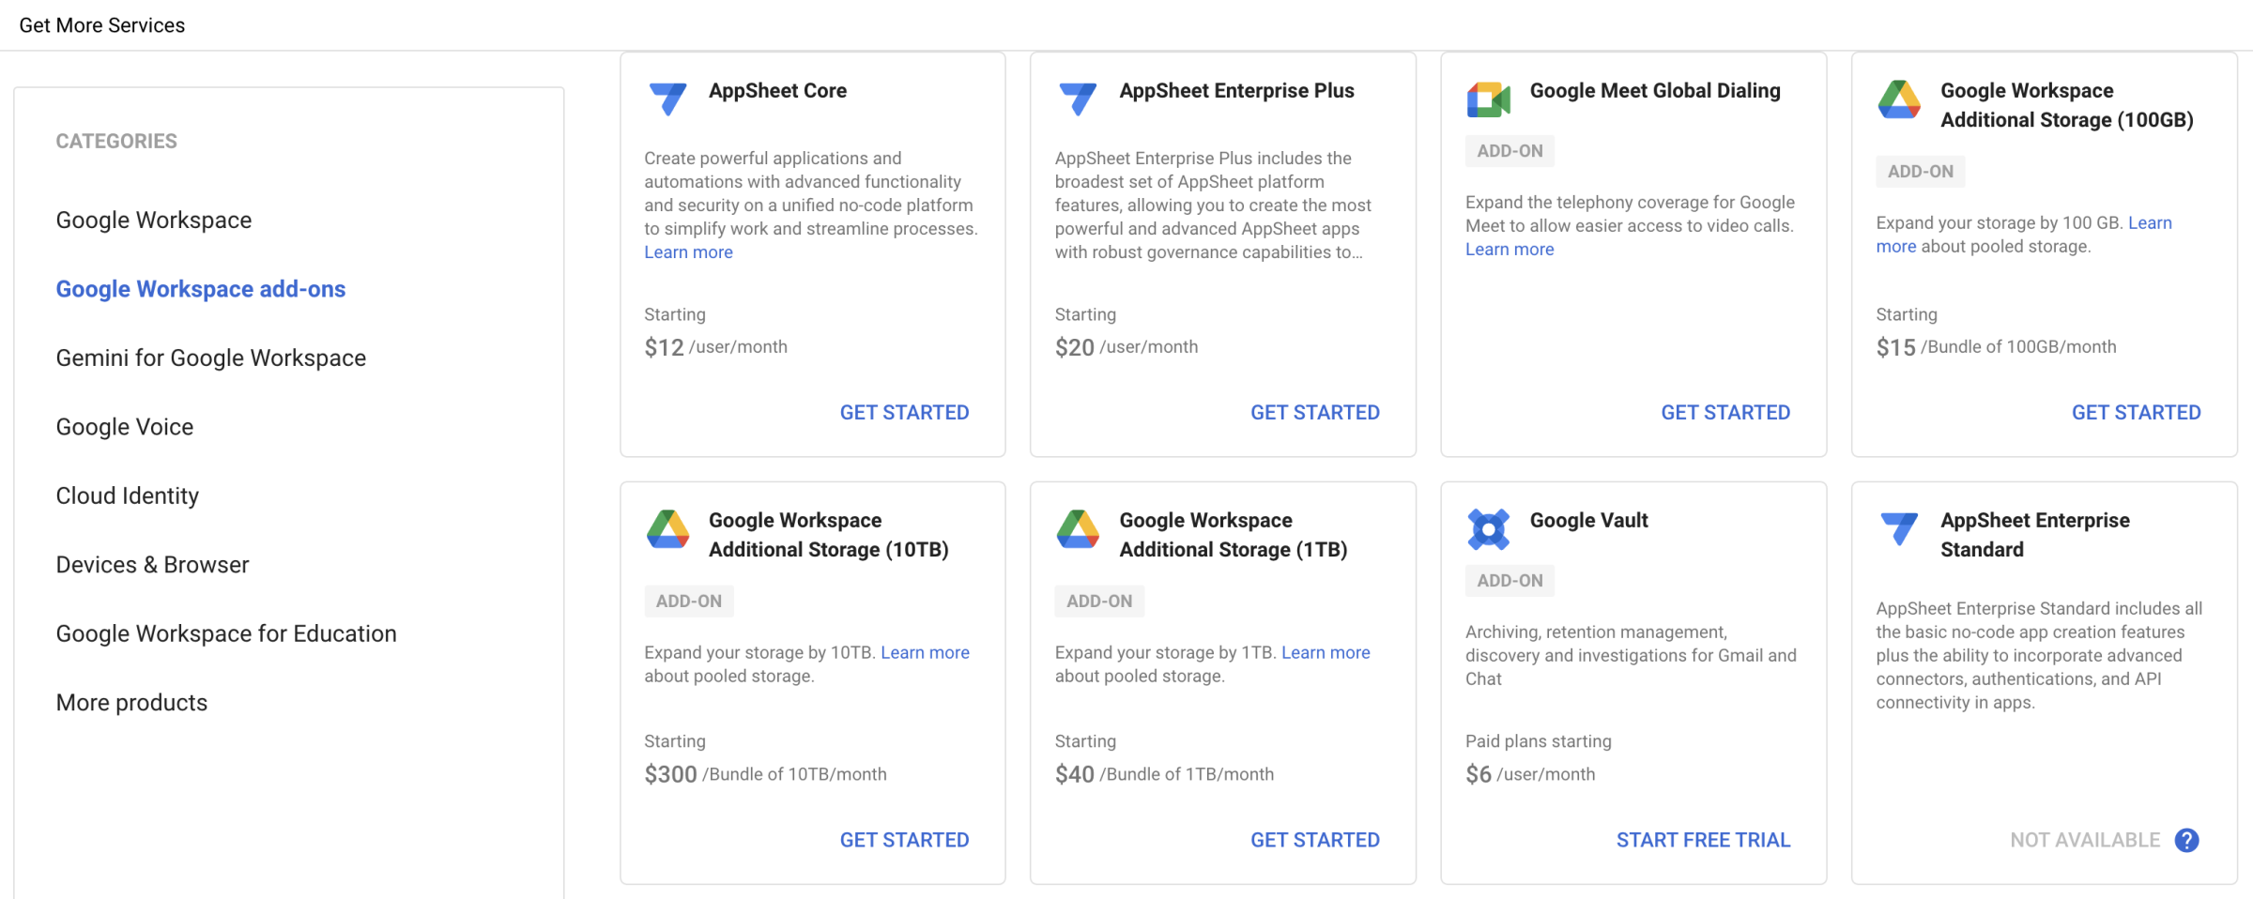Click the Google Meet Global Dialing title
2253x899 pixels.
tap(1655, 91)
